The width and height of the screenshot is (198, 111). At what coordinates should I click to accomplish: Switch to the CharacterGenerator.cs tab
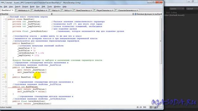pos(127,10)
